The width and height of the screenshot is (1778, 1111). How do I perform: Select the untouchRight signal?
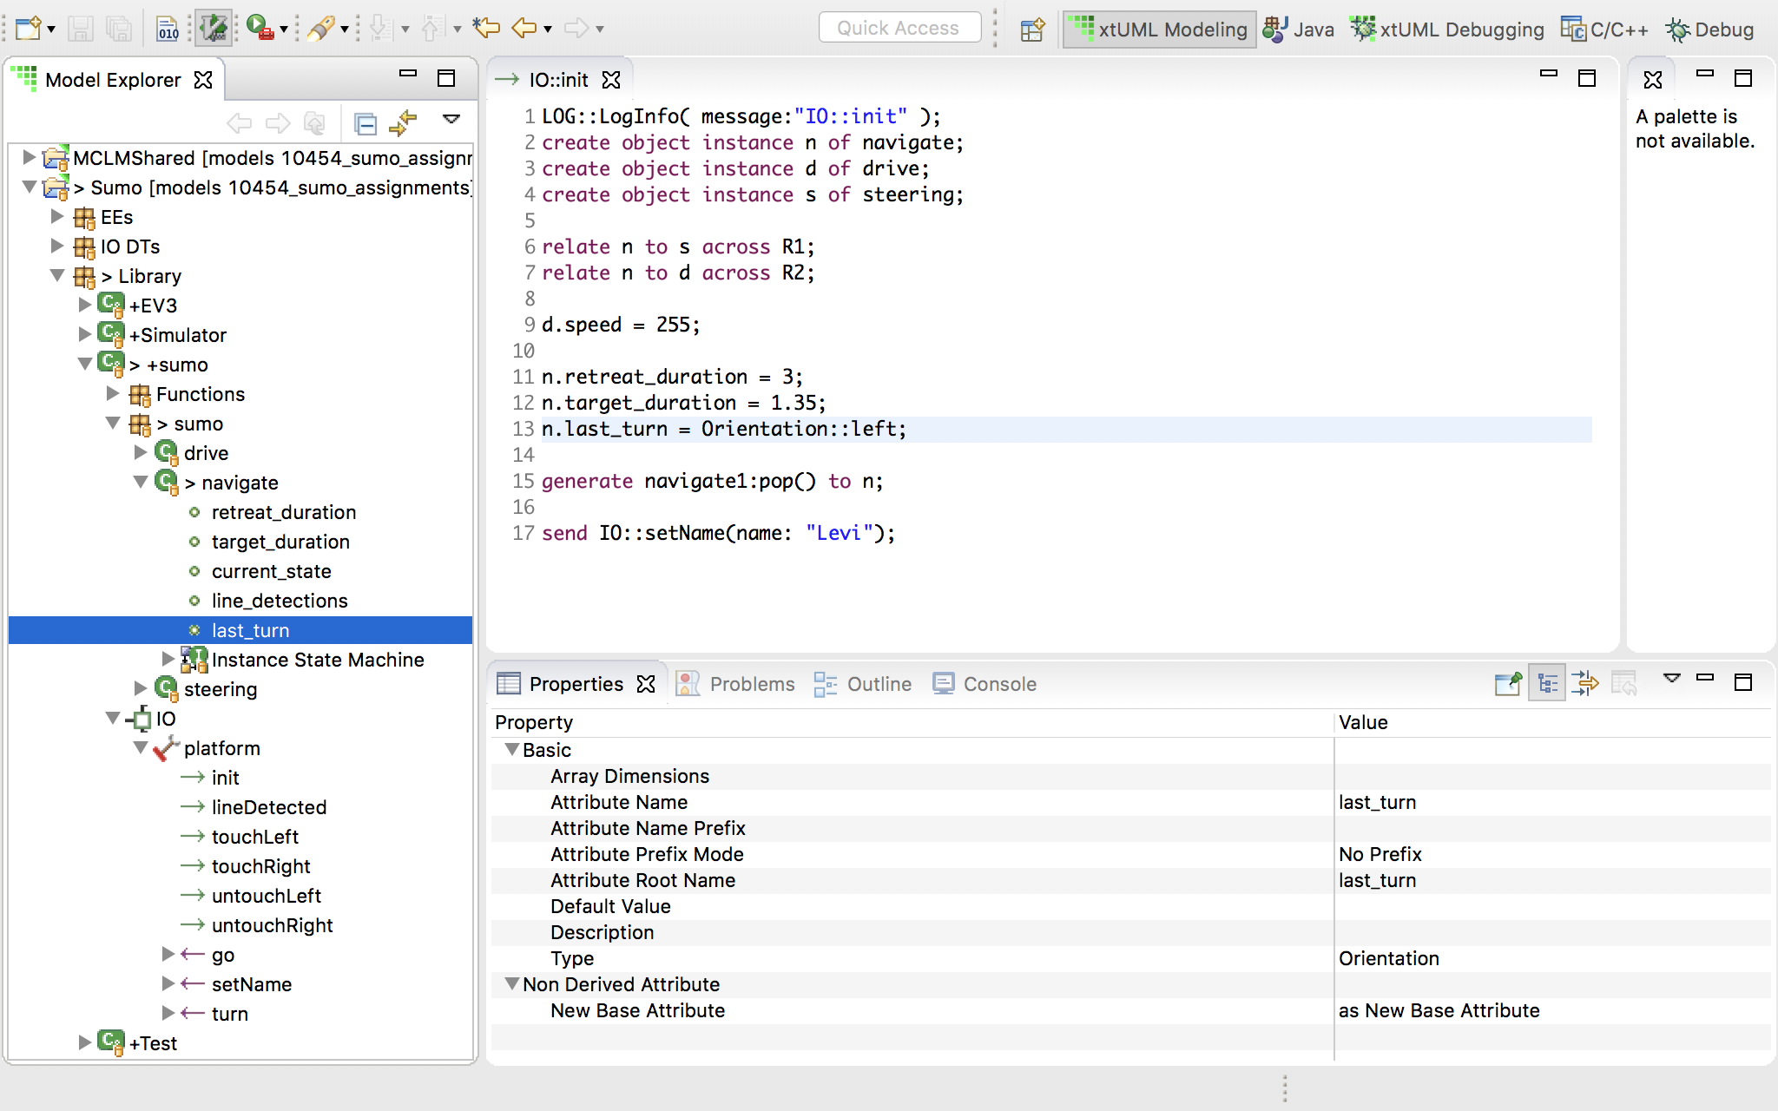click(x=273, y=925)
